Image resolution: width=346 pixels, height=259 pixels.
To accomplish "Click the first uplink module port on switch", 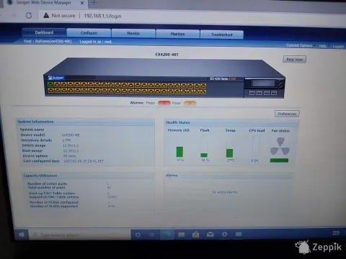I will 252,93.
